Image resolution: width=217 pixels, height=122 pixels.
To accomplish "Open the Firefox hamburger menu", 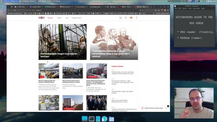I will point(168,10).
